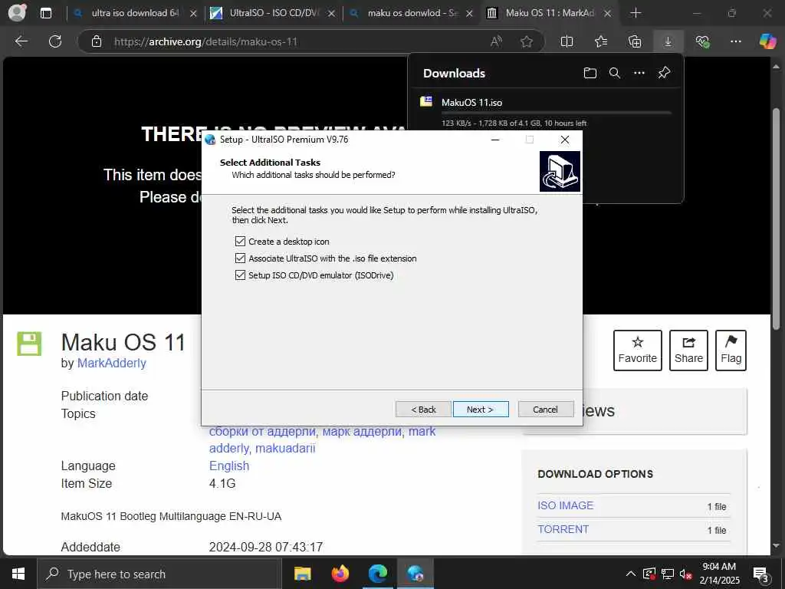Open tab actions menu icon
Image resolution: width=785 pixels, height=589 pixels.
pos(45,14)
